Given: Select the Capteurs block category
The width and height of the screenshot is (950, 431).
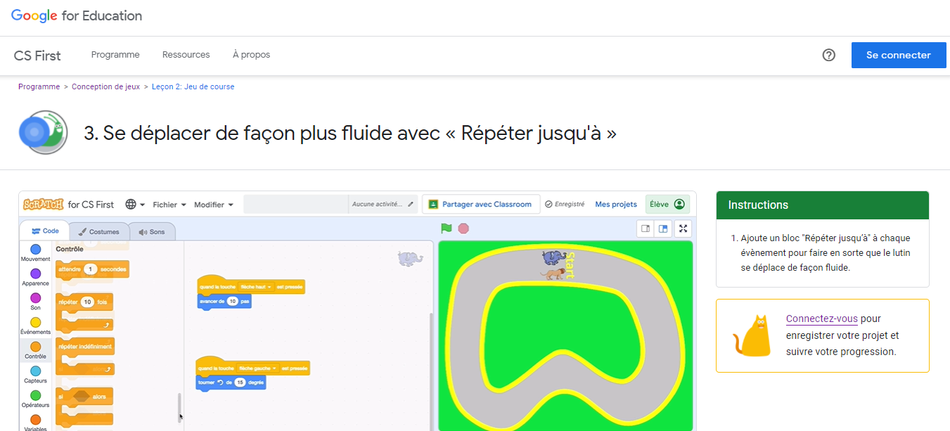Looking at the screenshot, I should (x=35, y=371).
